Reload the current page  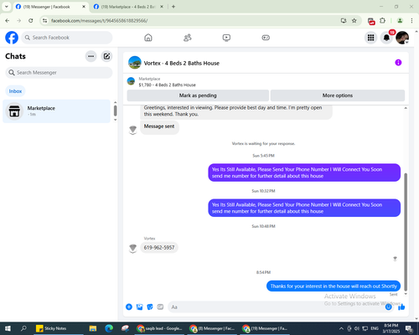(31, 21)
